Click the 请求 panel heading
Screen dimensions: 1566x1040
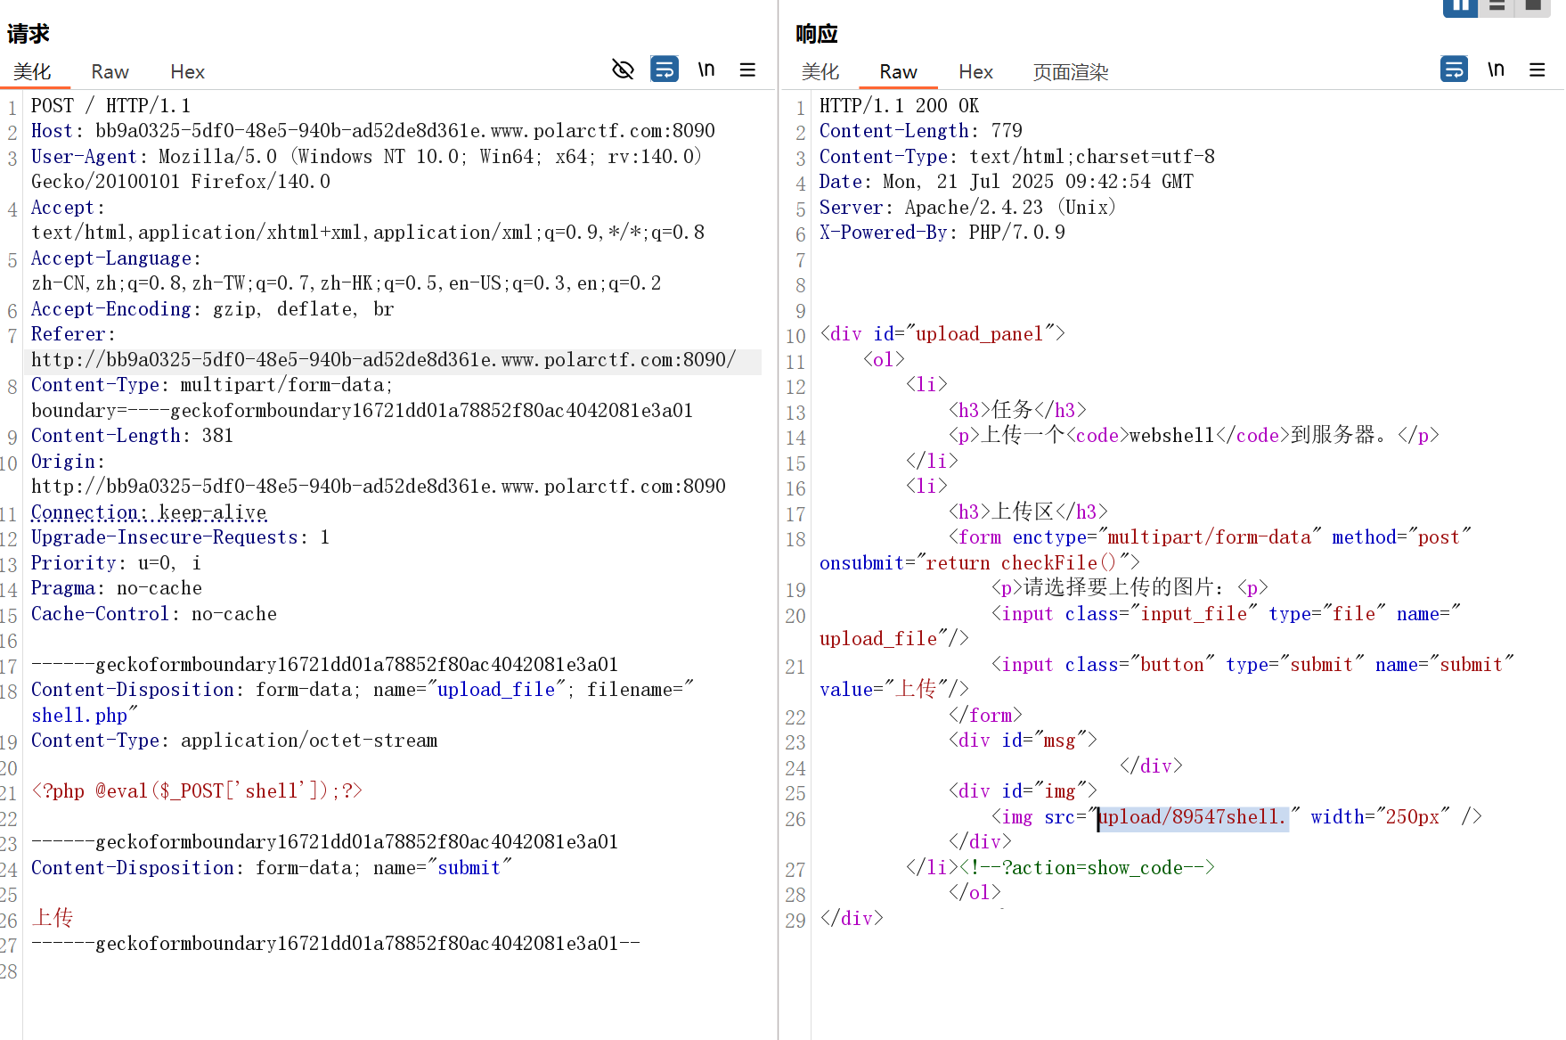[29, 34]
